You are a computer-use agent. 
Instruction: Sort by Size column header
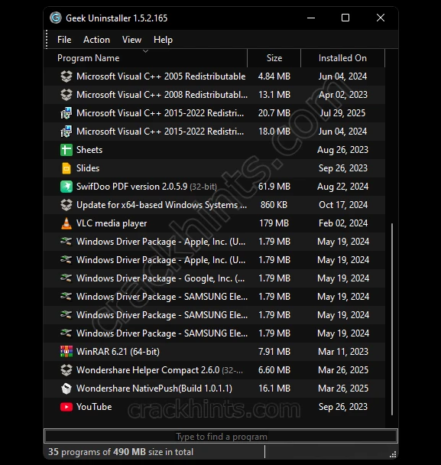click(274, 58)
